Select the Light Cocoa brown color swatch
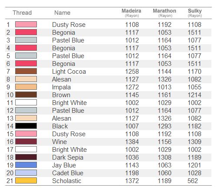This screenshot has width=217, height=190. (x=26, y=71)
